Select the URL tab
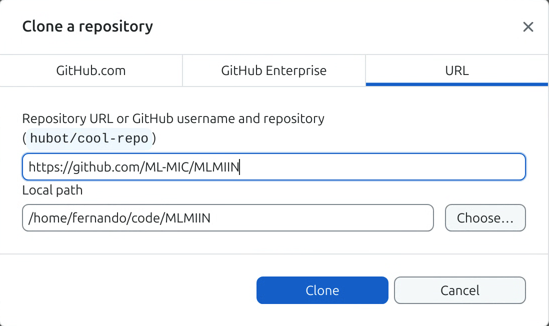Image resolution: width=549 pixels, height=326 pixels. click(x=456, y=70)
